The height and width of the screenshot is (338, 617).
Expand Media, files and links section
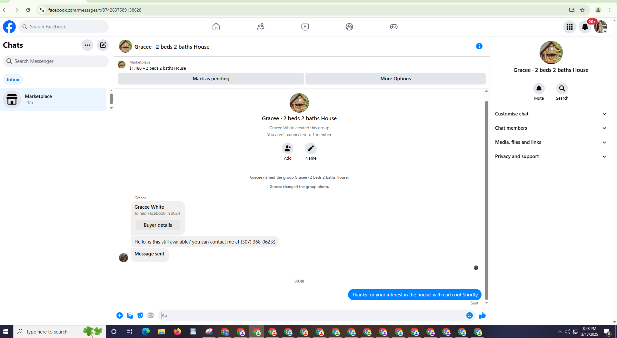pos(551,142)
